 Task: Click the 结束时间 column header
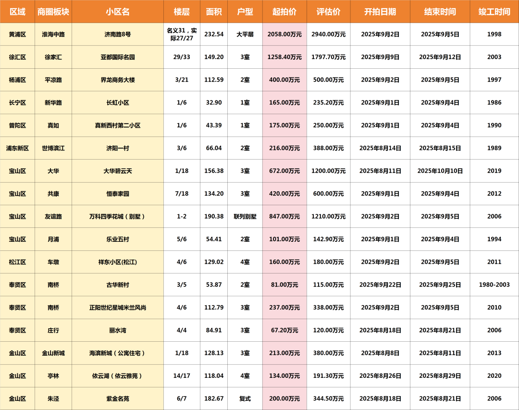tap(440, 12)
